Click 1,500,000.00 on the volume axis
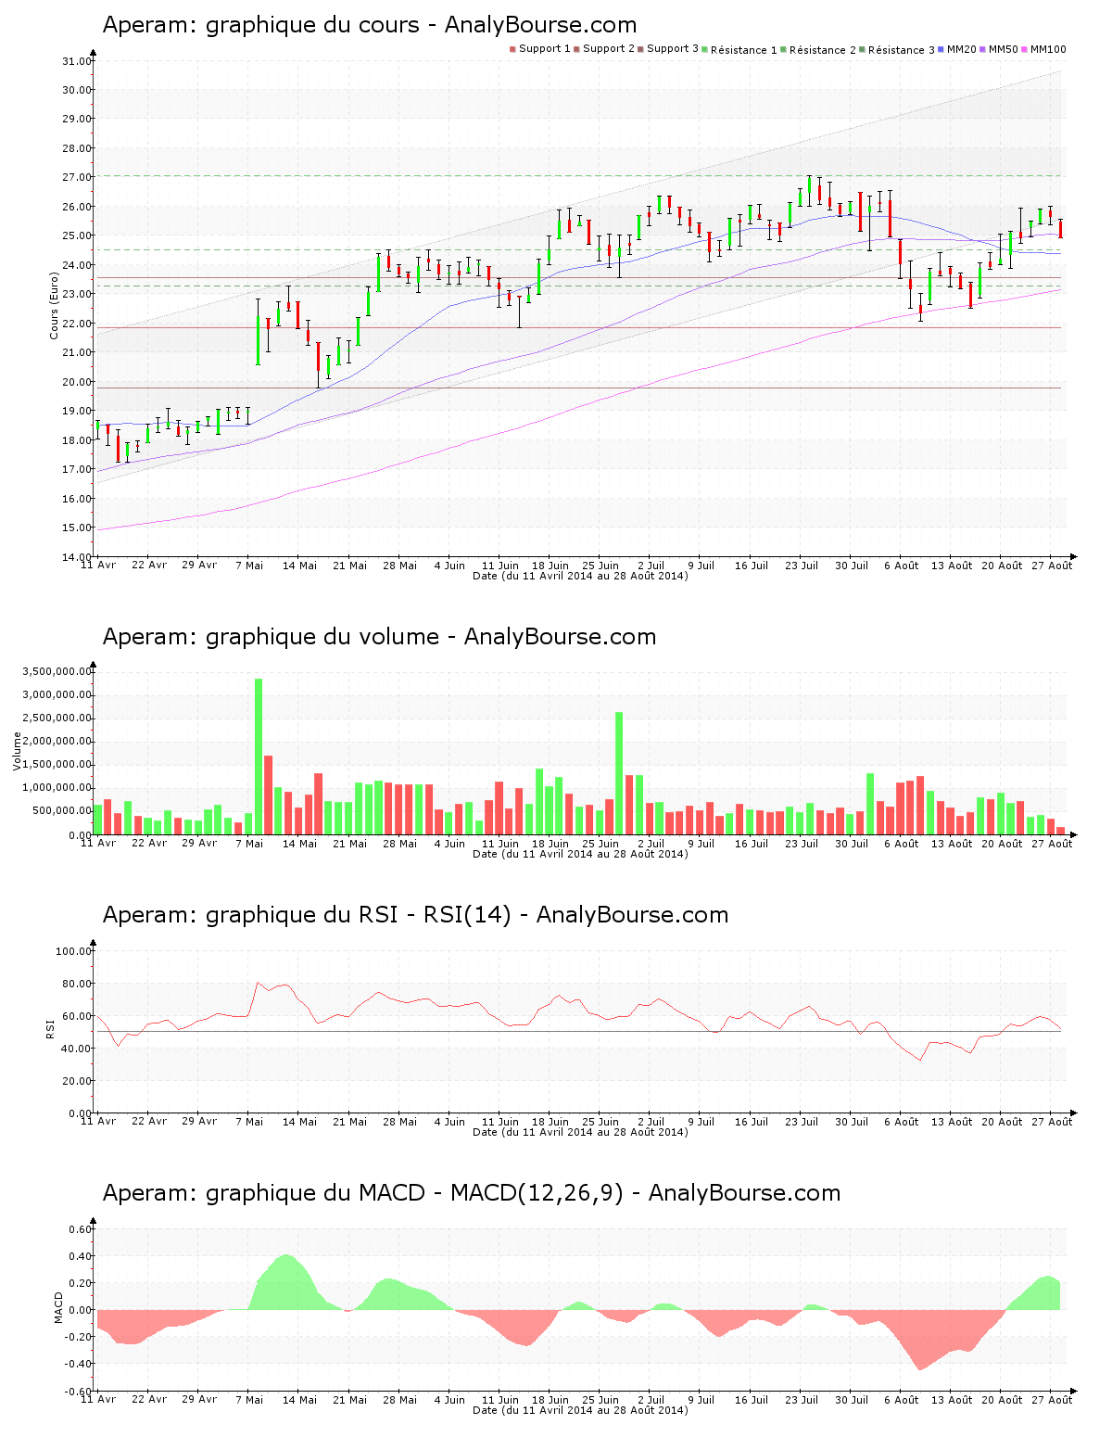This screenshot has height=1437, width=1112. pos(58,765)
